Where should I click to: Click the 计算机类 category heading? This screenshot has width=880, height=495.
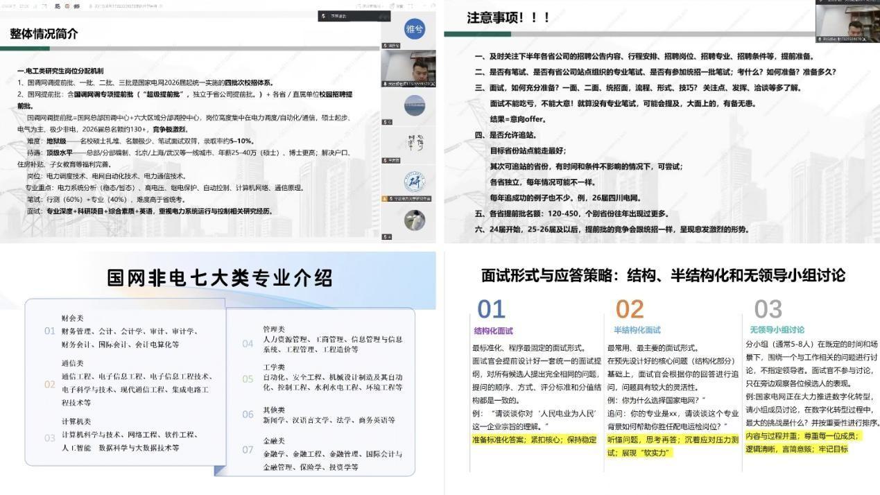76,422
